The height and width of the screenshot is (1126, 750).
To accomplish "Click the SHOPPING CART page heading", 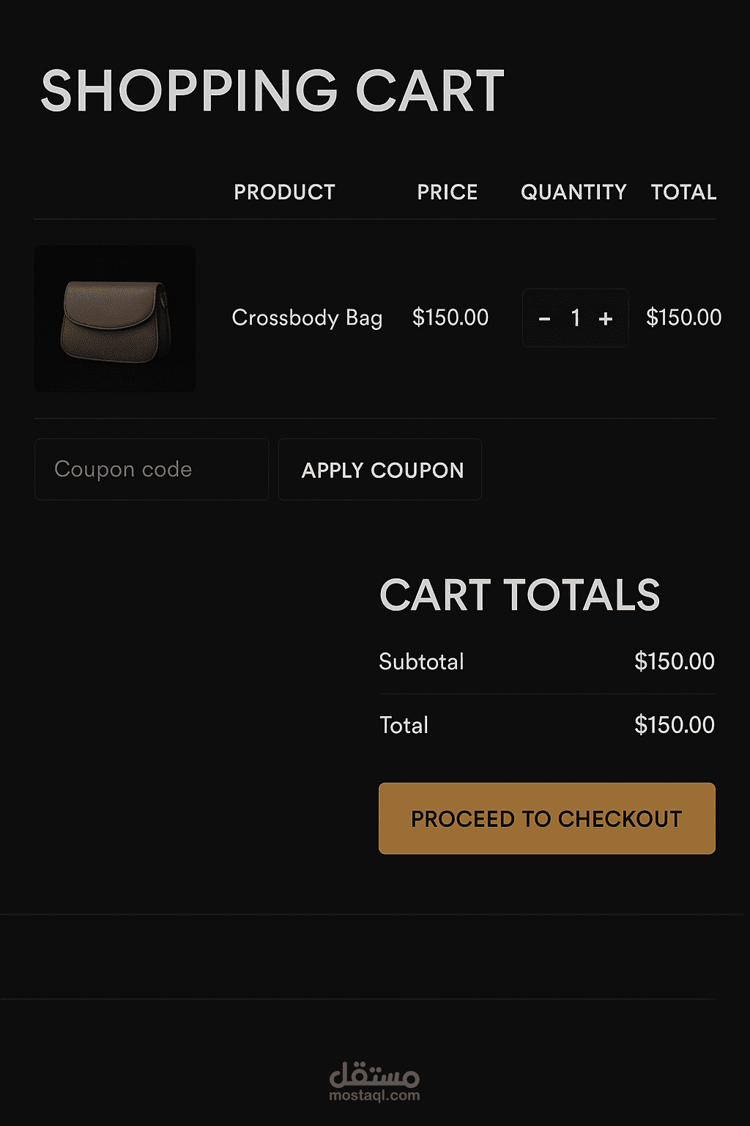I will 272,91.
